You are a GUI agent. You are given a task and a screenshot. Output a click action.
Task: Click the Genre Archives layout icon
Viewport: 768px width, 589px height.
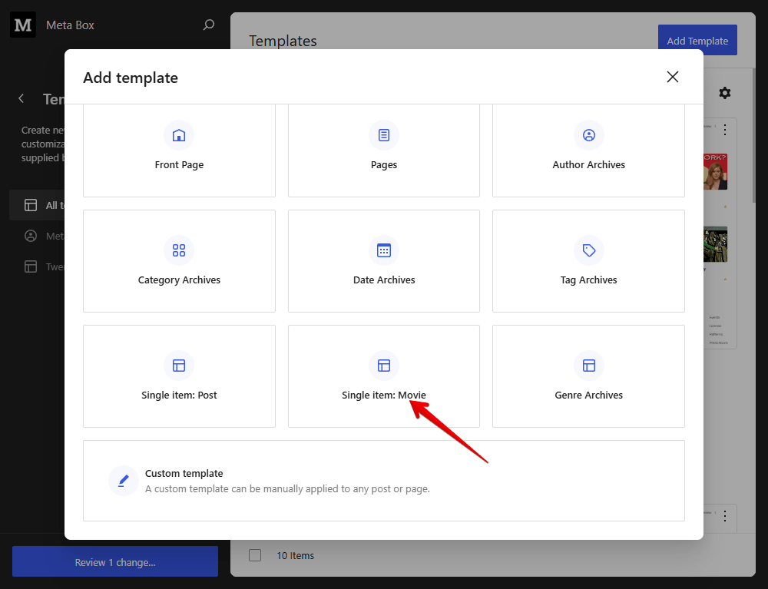pyautogui.click(x=589, y=366)
